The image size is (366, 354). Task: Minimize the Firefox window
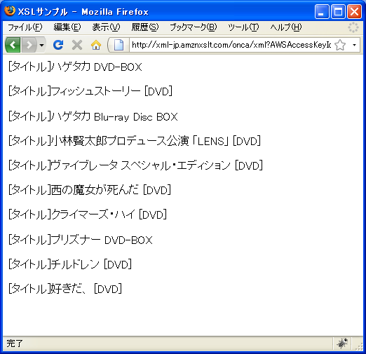pos(322,11)
